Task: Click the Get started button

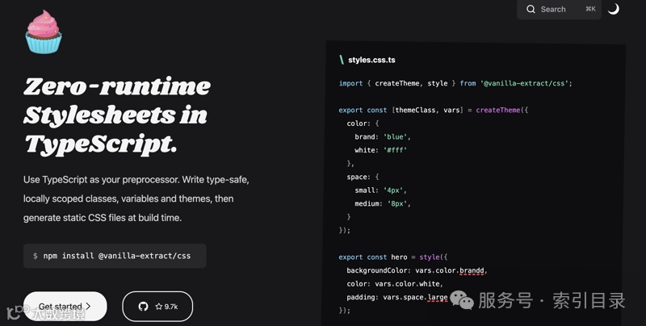Action: click(x=65, y=307)
